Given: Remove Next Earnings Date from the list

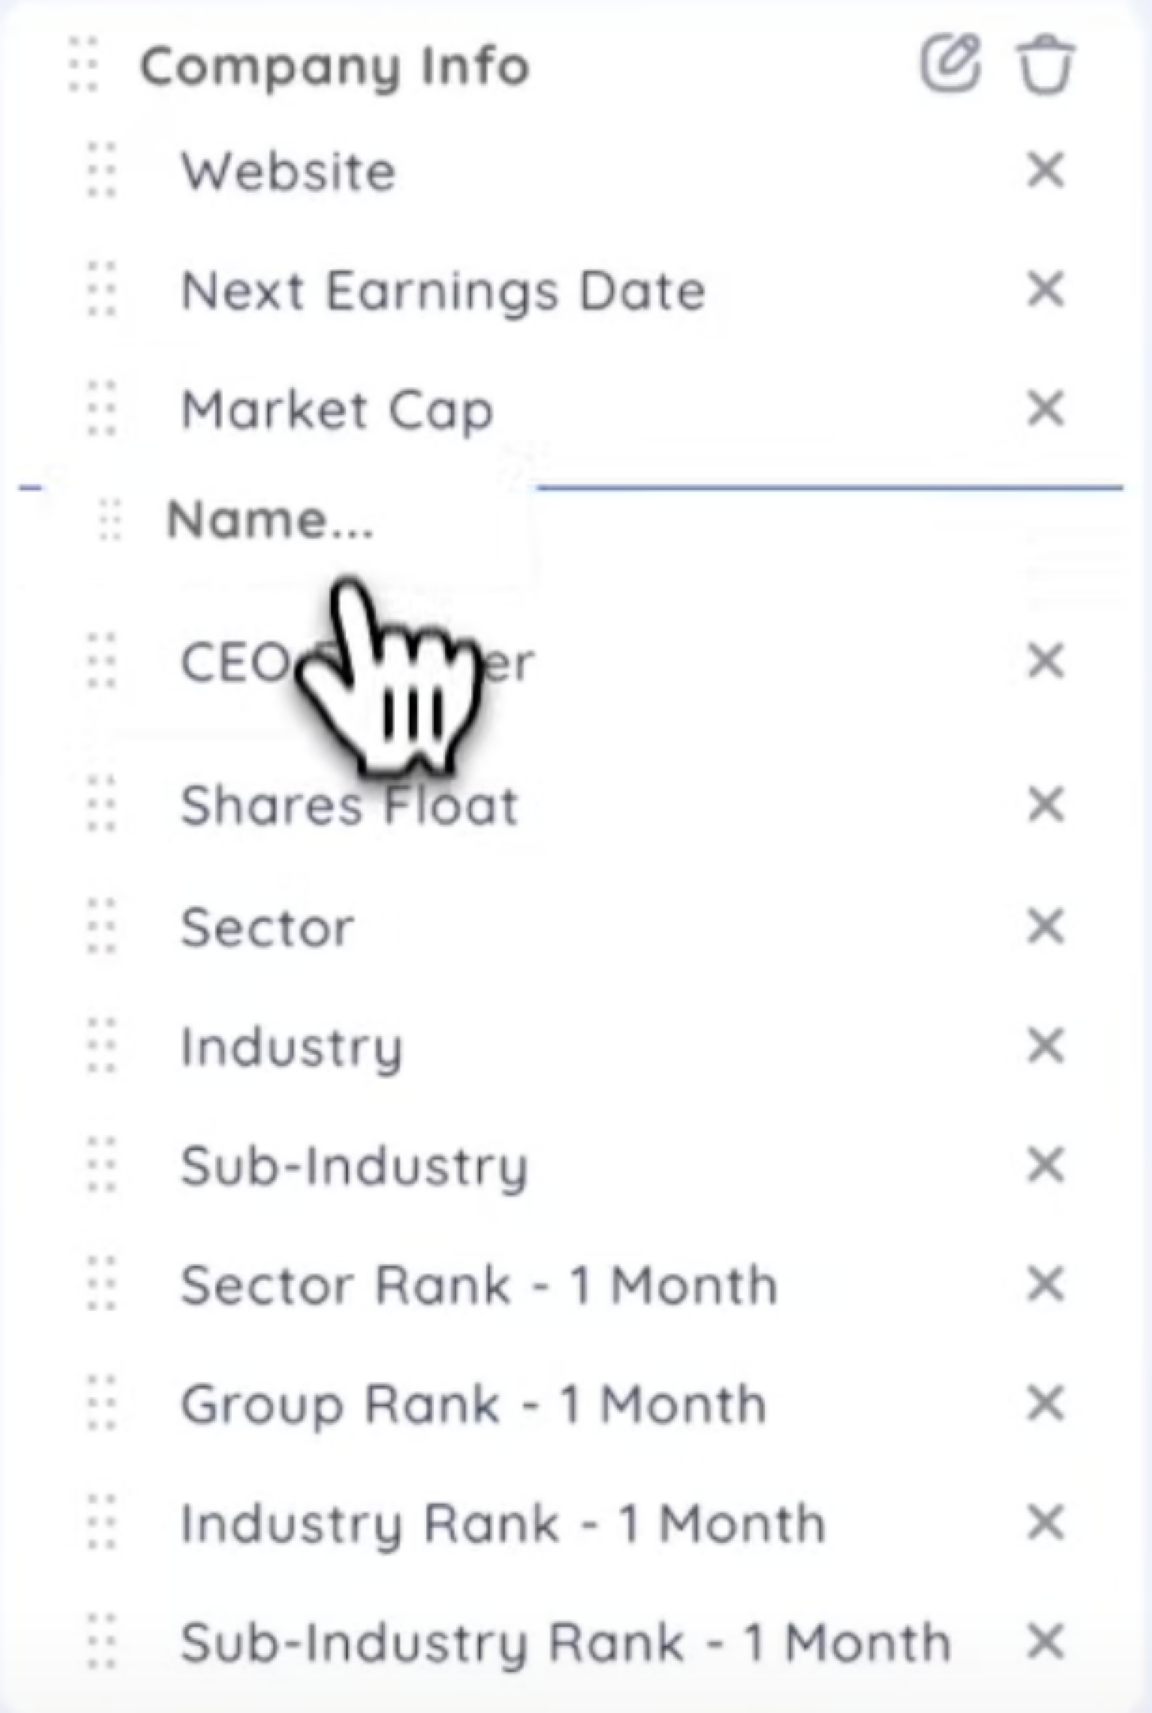Looking at the screenshot, I should coord(1045,289).
